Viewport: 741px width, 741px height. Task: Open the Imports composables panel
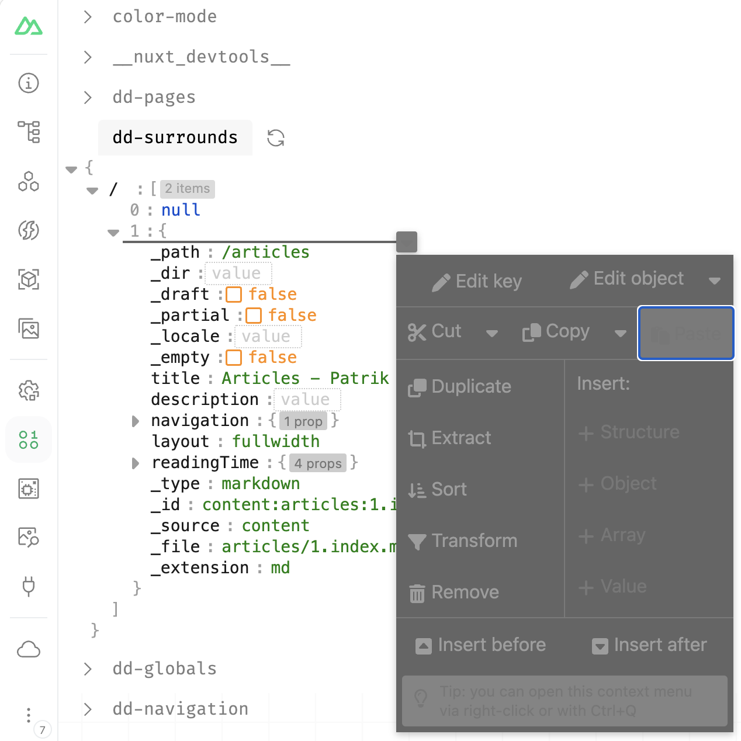tap(28, 231)
